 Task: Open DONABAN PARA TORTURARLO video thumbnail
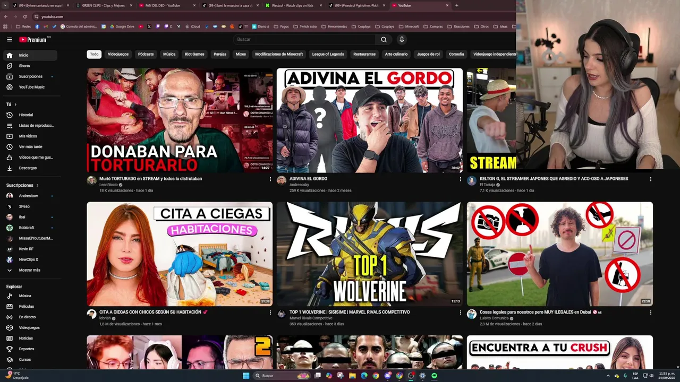[180, 120]
